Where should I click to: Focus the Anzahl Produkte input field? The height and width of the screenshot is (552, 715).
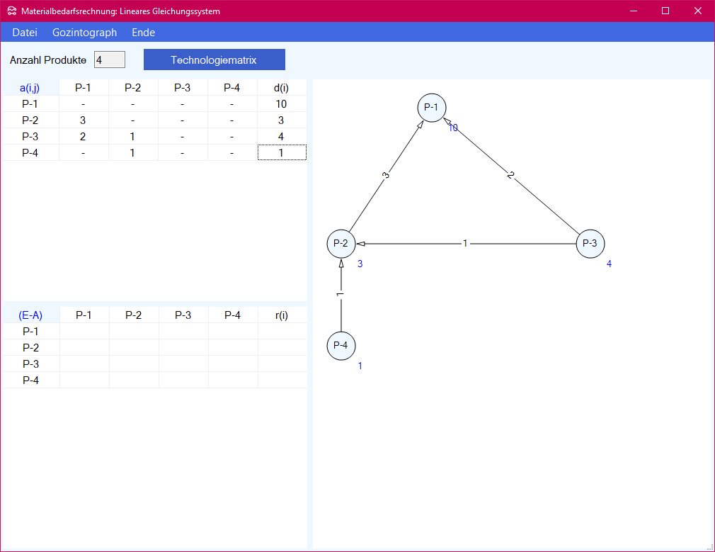(x=110, y=60)
